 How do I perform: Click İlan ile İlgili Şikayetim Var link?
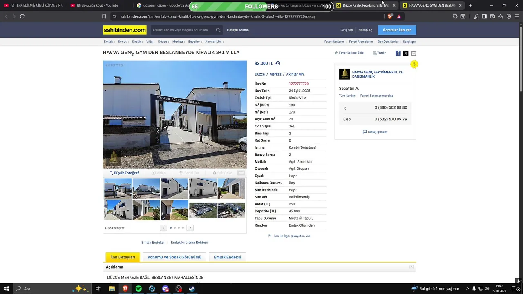pyautogui.click(x=289, y=236)
